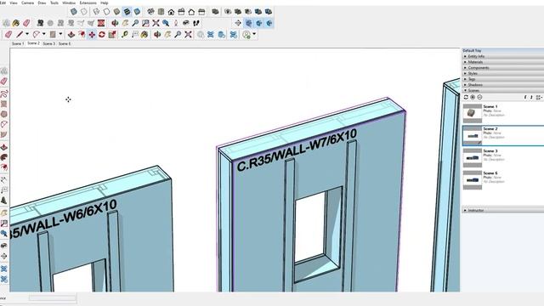Viewport: 544px width, 306px height.
Task: Open the Camera menu
Action: (x=28, y=3)
